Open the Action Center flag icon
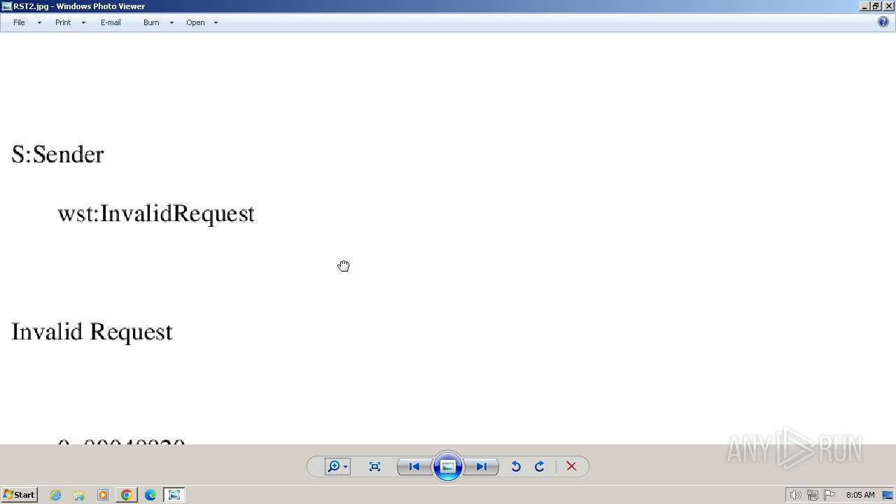Viewport: 896px width, 504px height. (x=829, y=495)
